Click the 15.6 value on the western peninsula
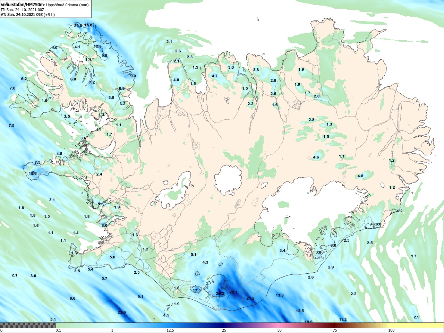The width and height of the screenshot is (444, 333). [33, 173]
